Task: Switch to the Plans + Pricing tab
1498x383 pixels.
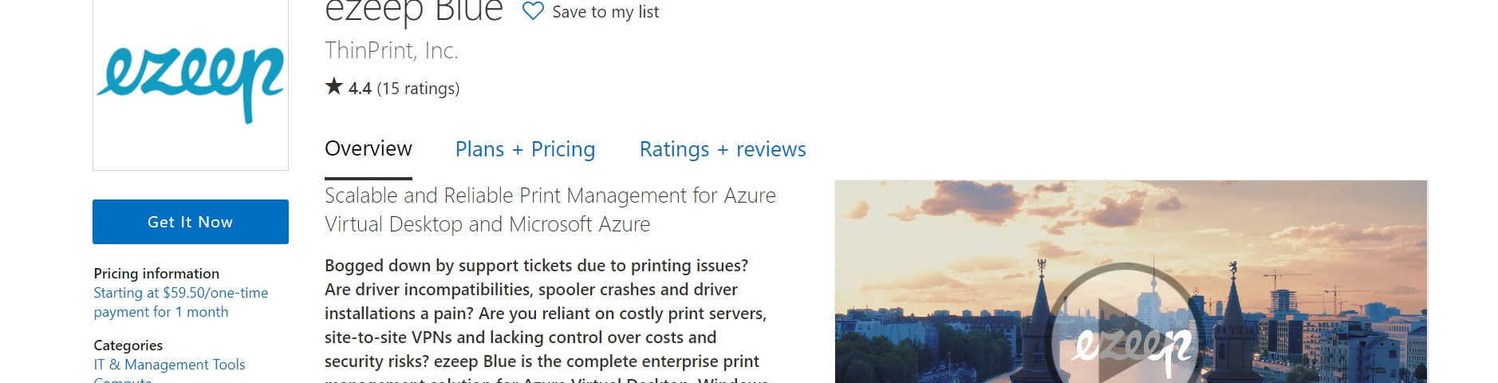Action: [525, 149]
